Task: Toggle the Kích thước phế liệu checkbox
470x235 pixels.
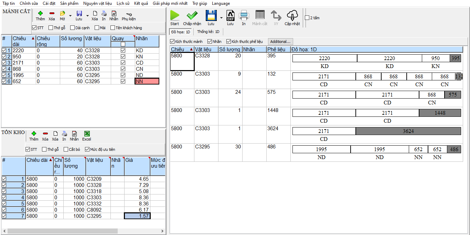Action: (x=228, y=42)
